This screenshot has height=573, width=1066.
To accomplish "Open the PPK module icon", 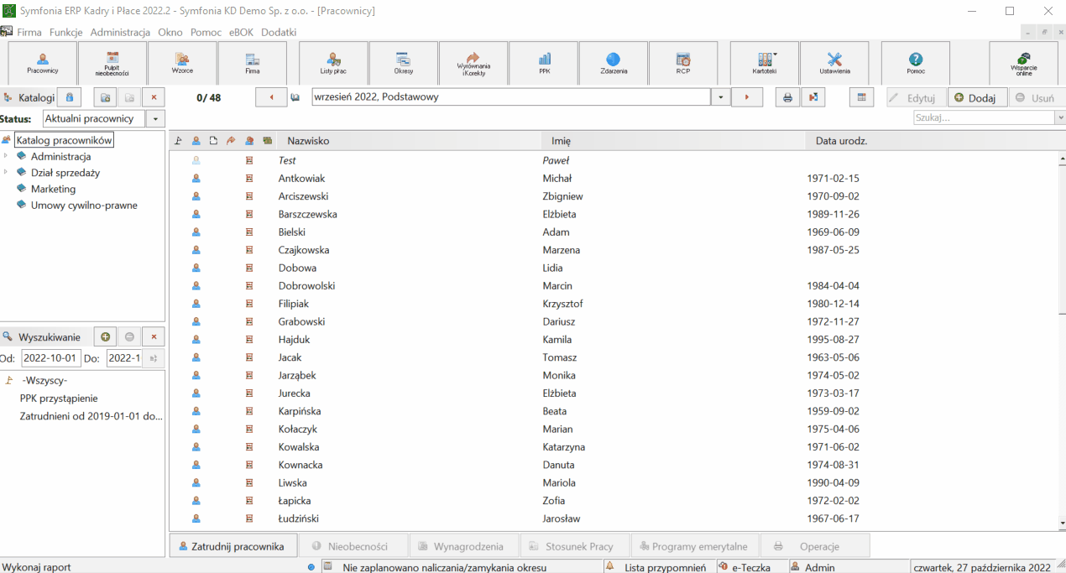I will [544, 63].
